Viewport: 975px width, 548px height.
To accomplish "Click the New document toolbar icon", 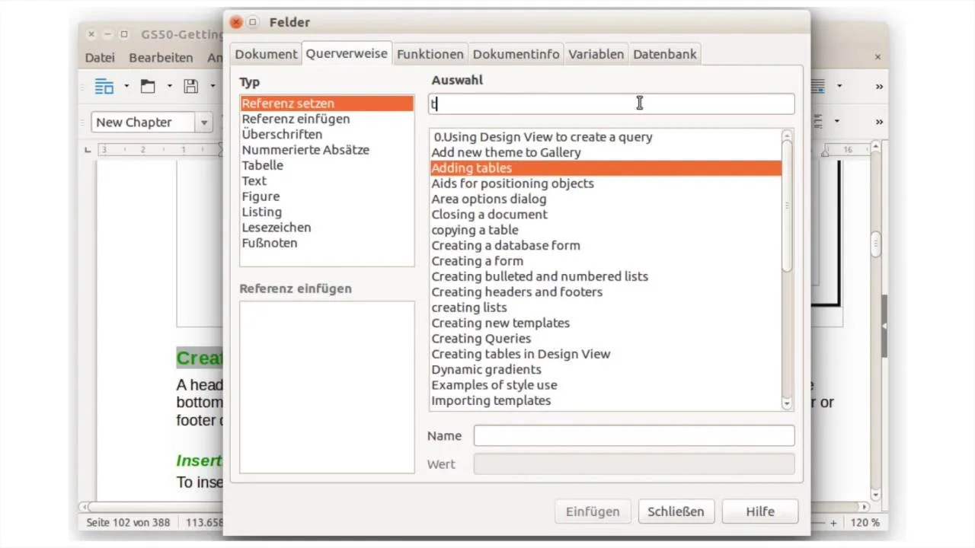I will [x=104, y=86].
